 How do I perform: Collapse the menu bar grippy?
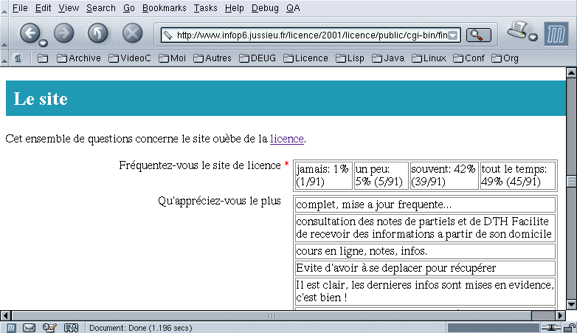tap(4, 8)
